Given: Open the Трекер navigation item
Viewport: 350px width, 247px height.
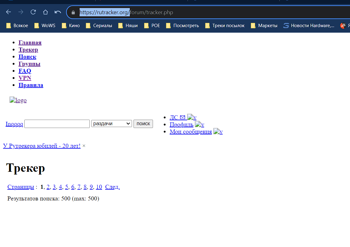Looking at the screenshot, I should [28, 50].
